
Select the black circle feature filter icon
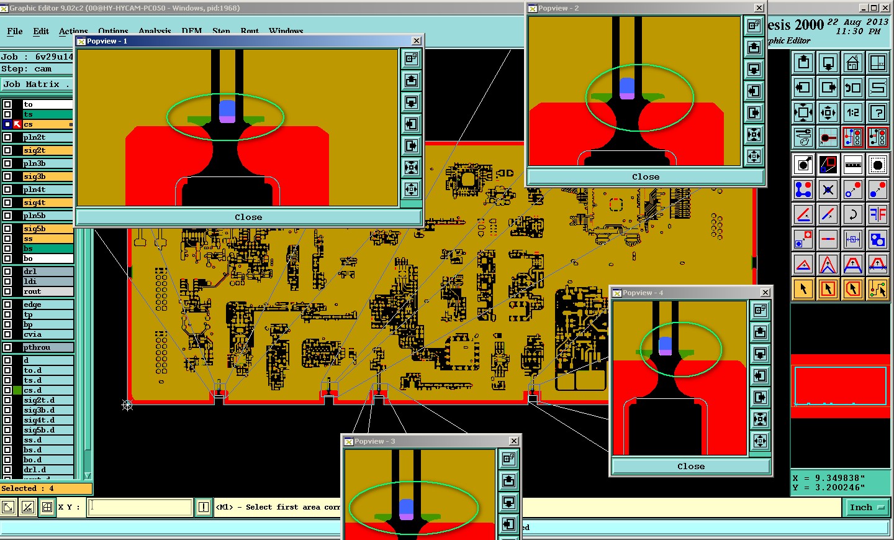coord(878,165)
